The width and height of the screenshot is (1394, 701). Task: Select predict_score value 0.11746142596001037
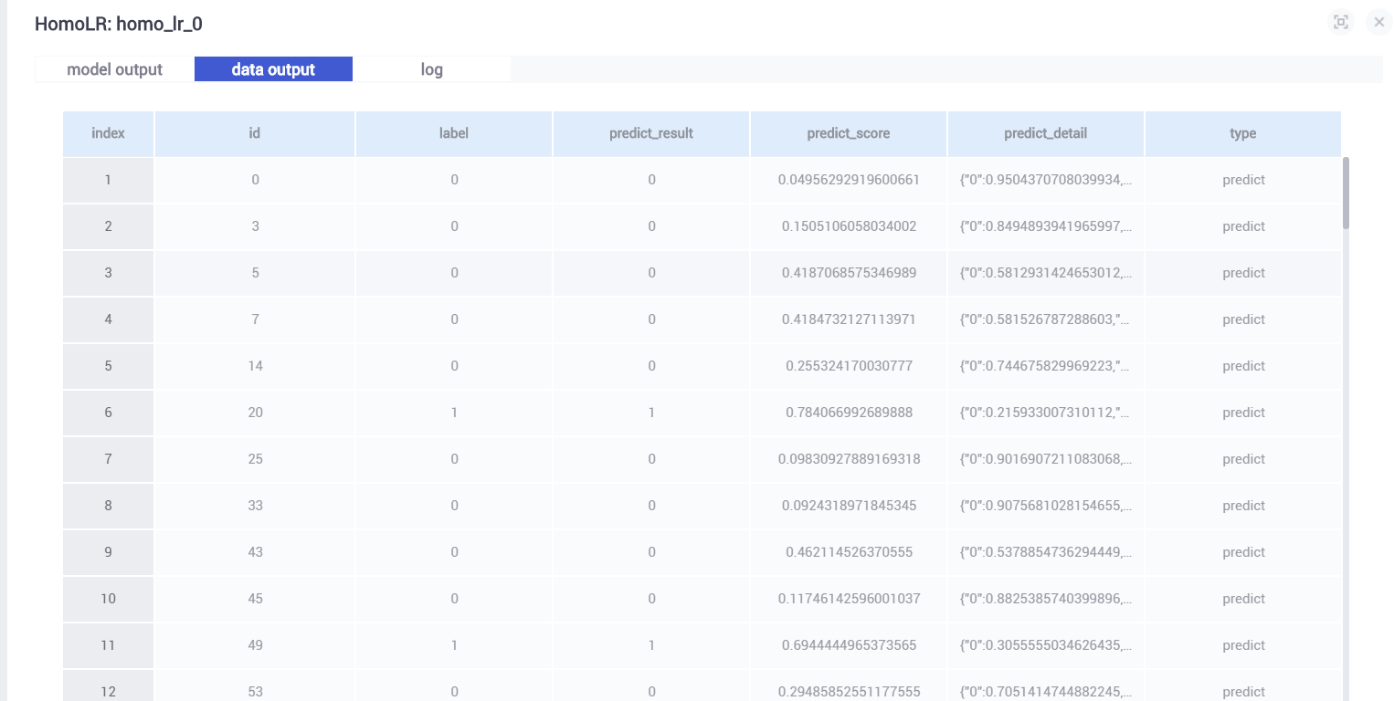pyautogui.click(x=849, y=599)
